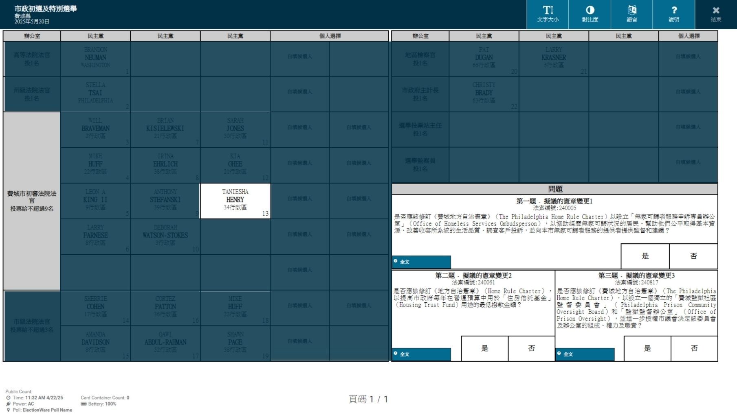Vote No (否) on Question 1
Image resolution: width=737 pixels, height=415 pixels.
(693, 256)
